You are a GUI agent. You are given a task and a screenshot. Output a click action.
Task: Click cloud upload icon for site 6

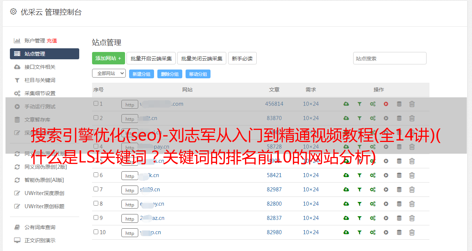point(346,175)
